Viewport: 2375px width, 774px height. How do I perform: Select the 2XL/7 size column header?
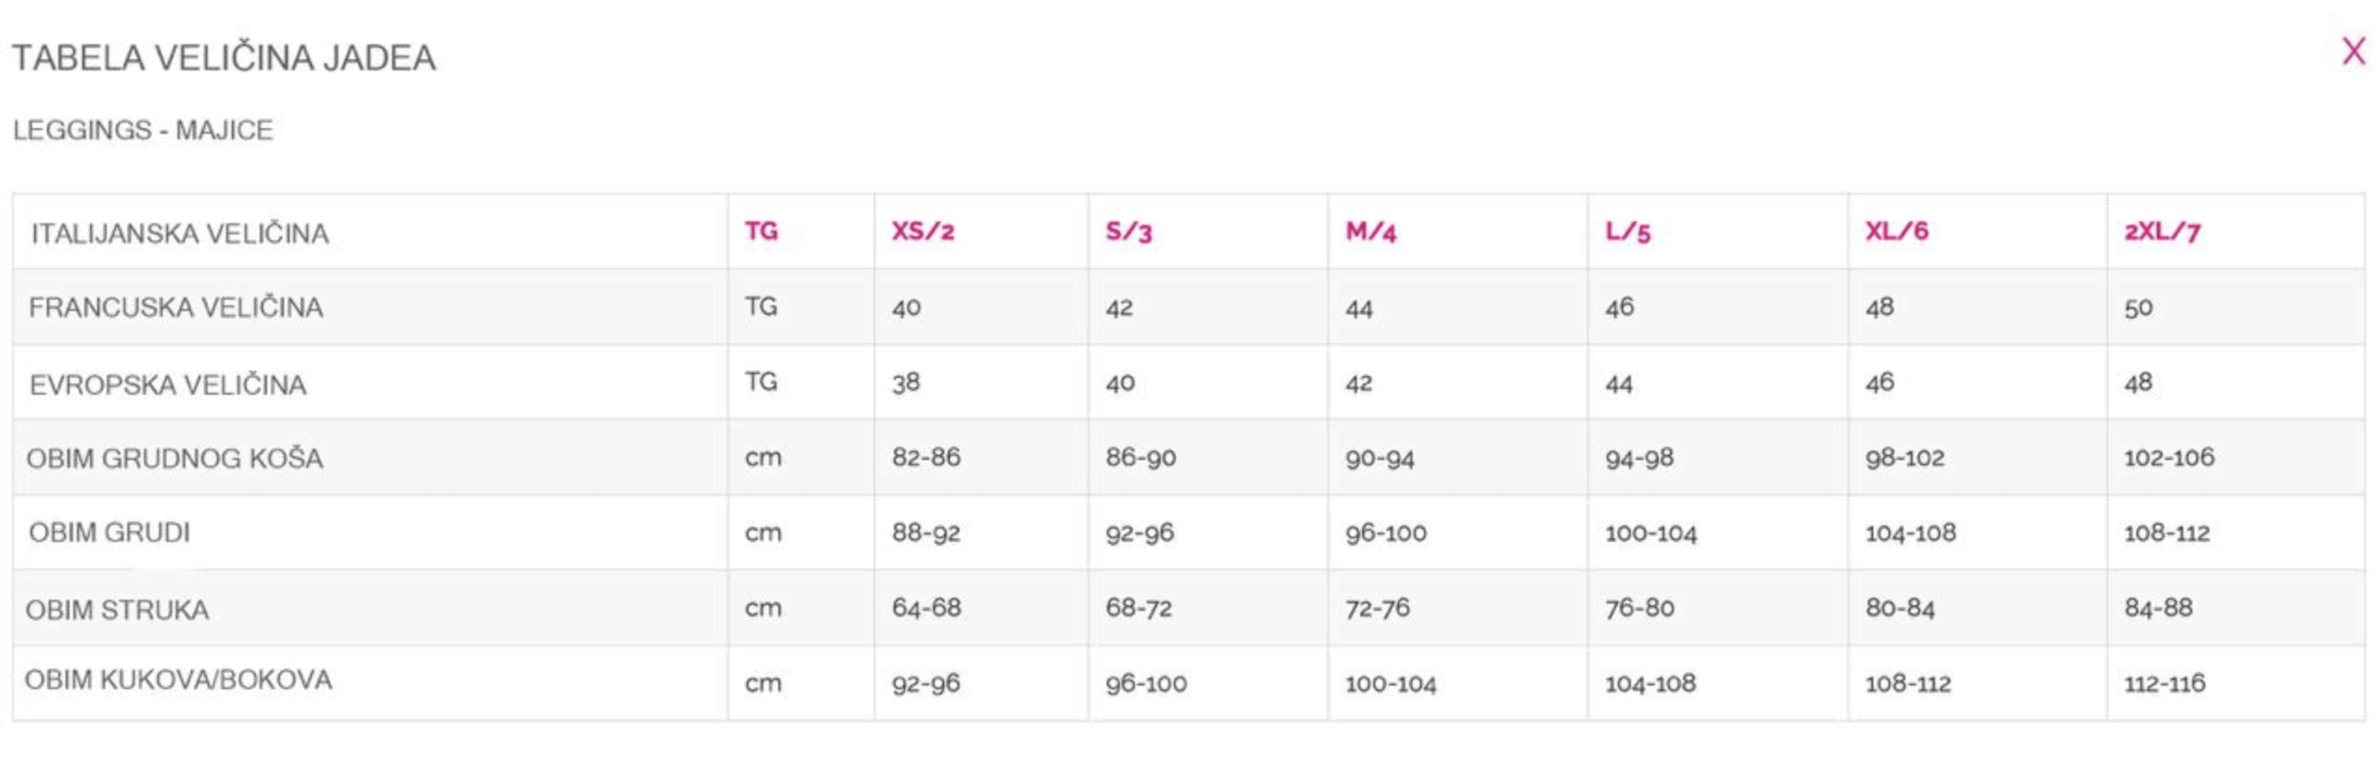[x=2162, y=232]
